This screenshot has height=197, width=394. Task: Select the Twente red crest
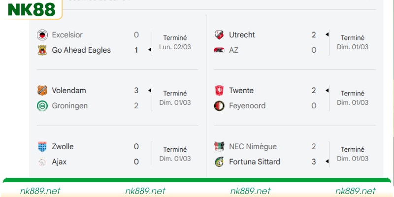click(x=219, y=91)
